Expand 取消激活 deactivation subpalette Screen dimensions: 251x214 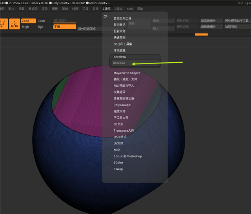coord(119,25)
